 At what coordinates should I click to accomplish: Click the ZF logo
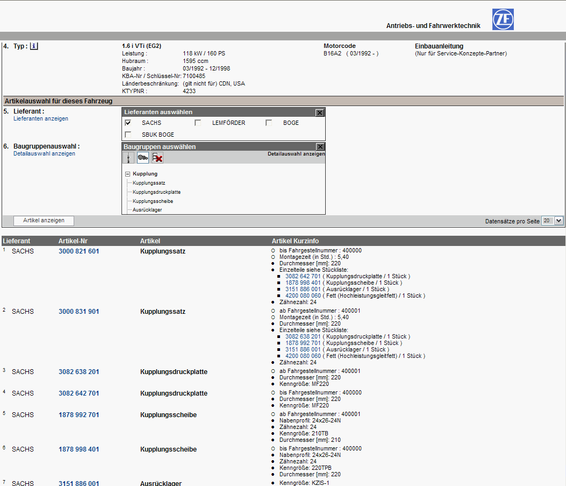(503, 19)
